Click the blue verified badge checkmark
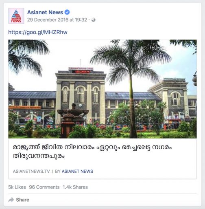Viewport: 205px width, 209px height. [x=67, y=12]
